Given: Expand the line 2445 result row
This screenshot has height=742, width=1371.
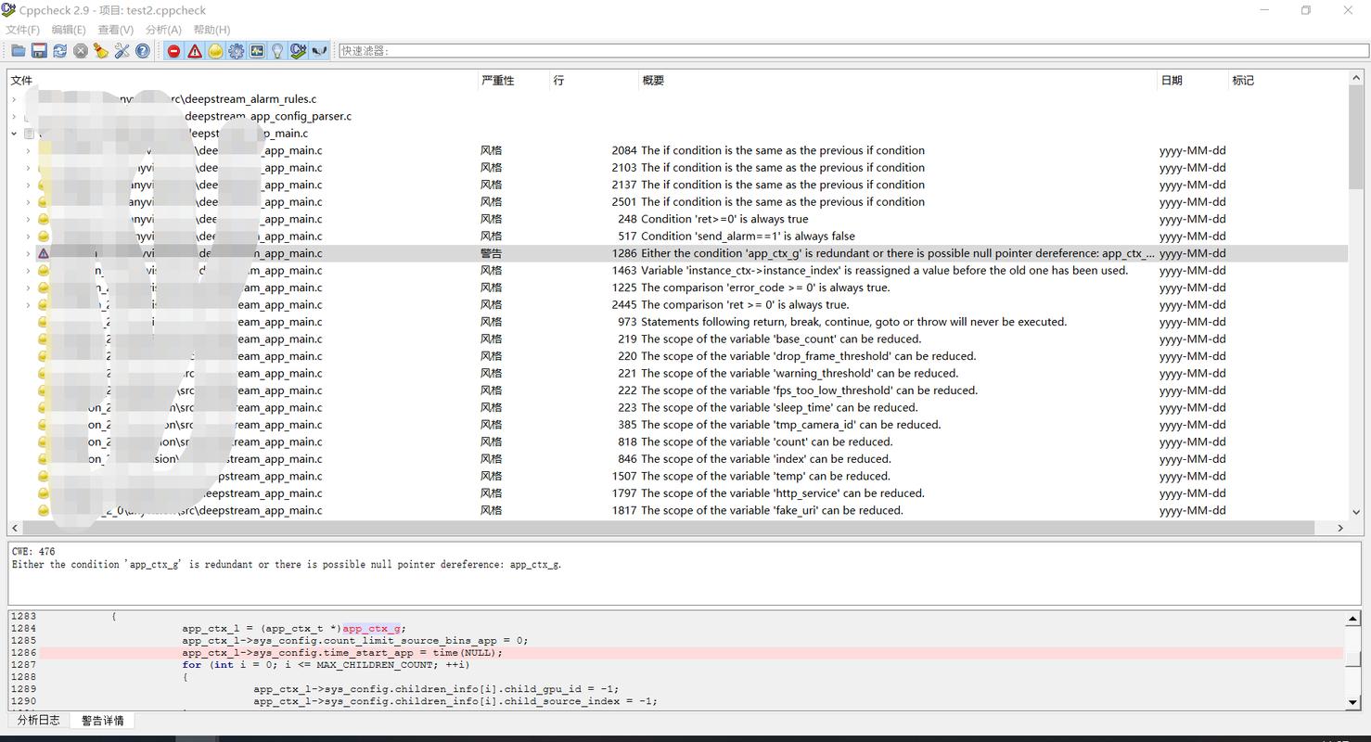Looking at the screenshot, I should 28,305.
